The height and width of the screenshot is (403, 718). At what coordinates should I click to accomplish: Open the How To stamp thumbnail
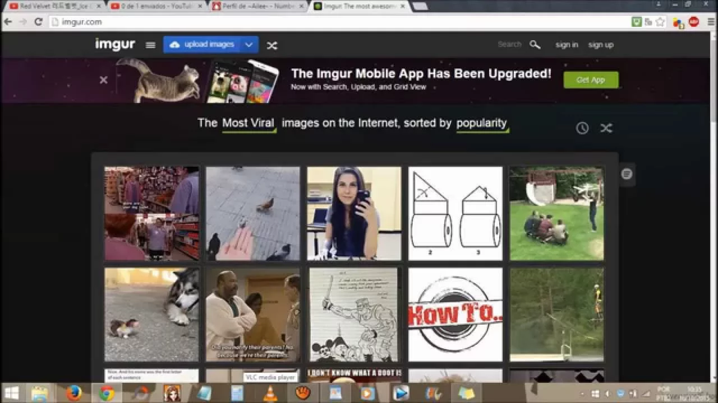coord(455,315)
